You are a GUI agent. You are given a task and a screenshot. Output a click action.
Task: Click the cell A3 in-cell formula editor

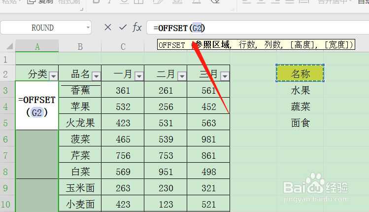click(x=37, y=106)
